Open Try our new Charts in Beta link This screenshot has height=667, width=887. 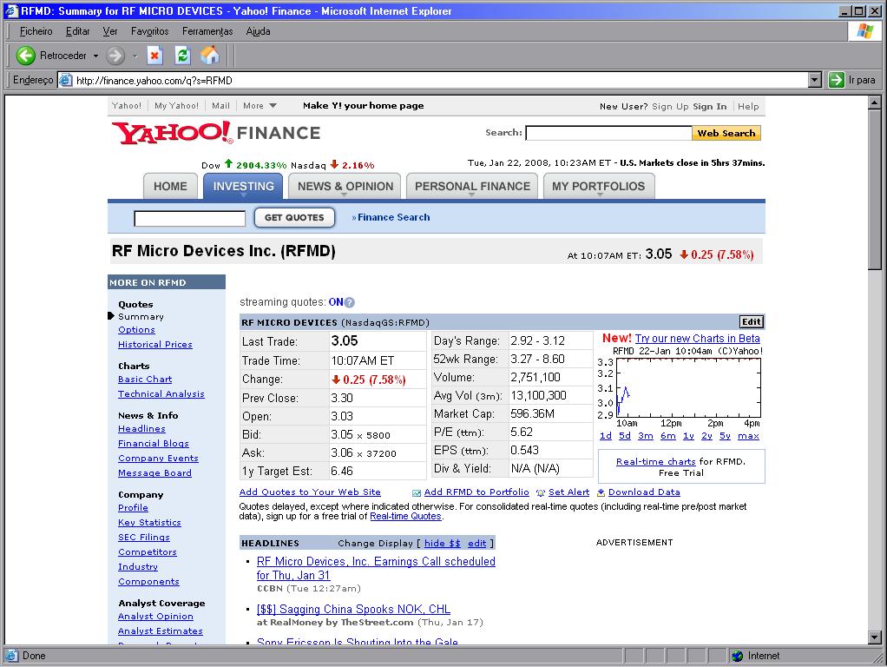tap(698, 339)
